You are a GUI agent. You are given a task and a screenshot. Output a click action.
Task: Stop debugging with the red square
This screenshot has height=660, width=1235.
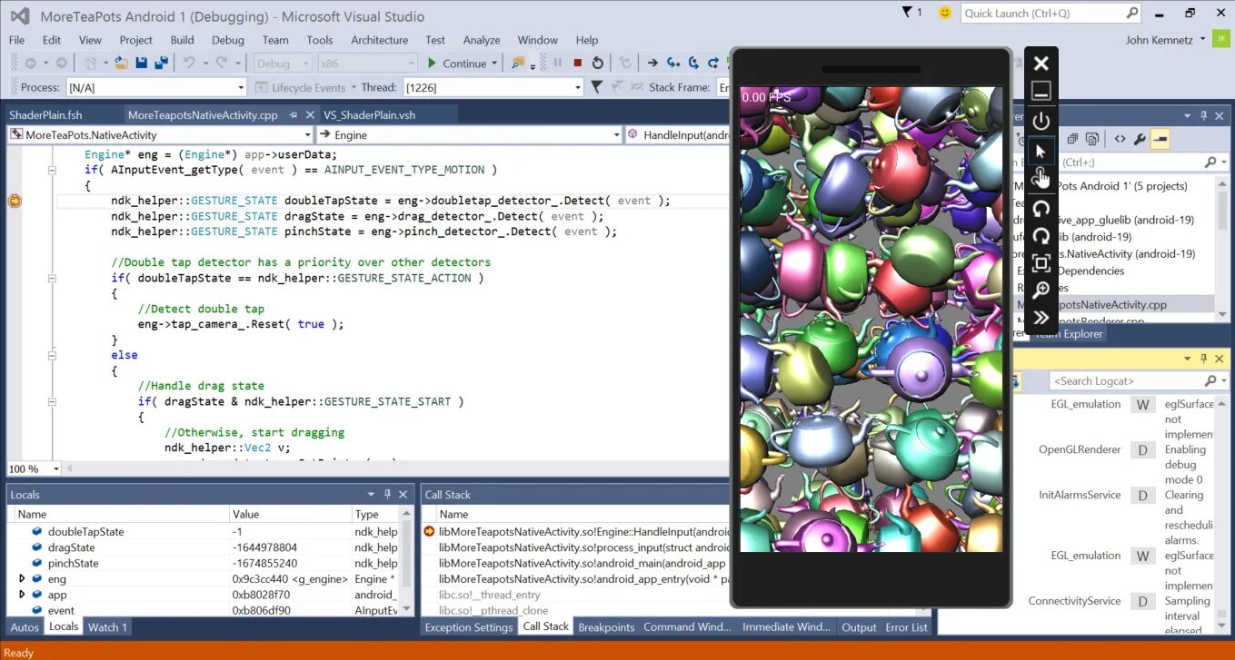click(x=577, y=64)
